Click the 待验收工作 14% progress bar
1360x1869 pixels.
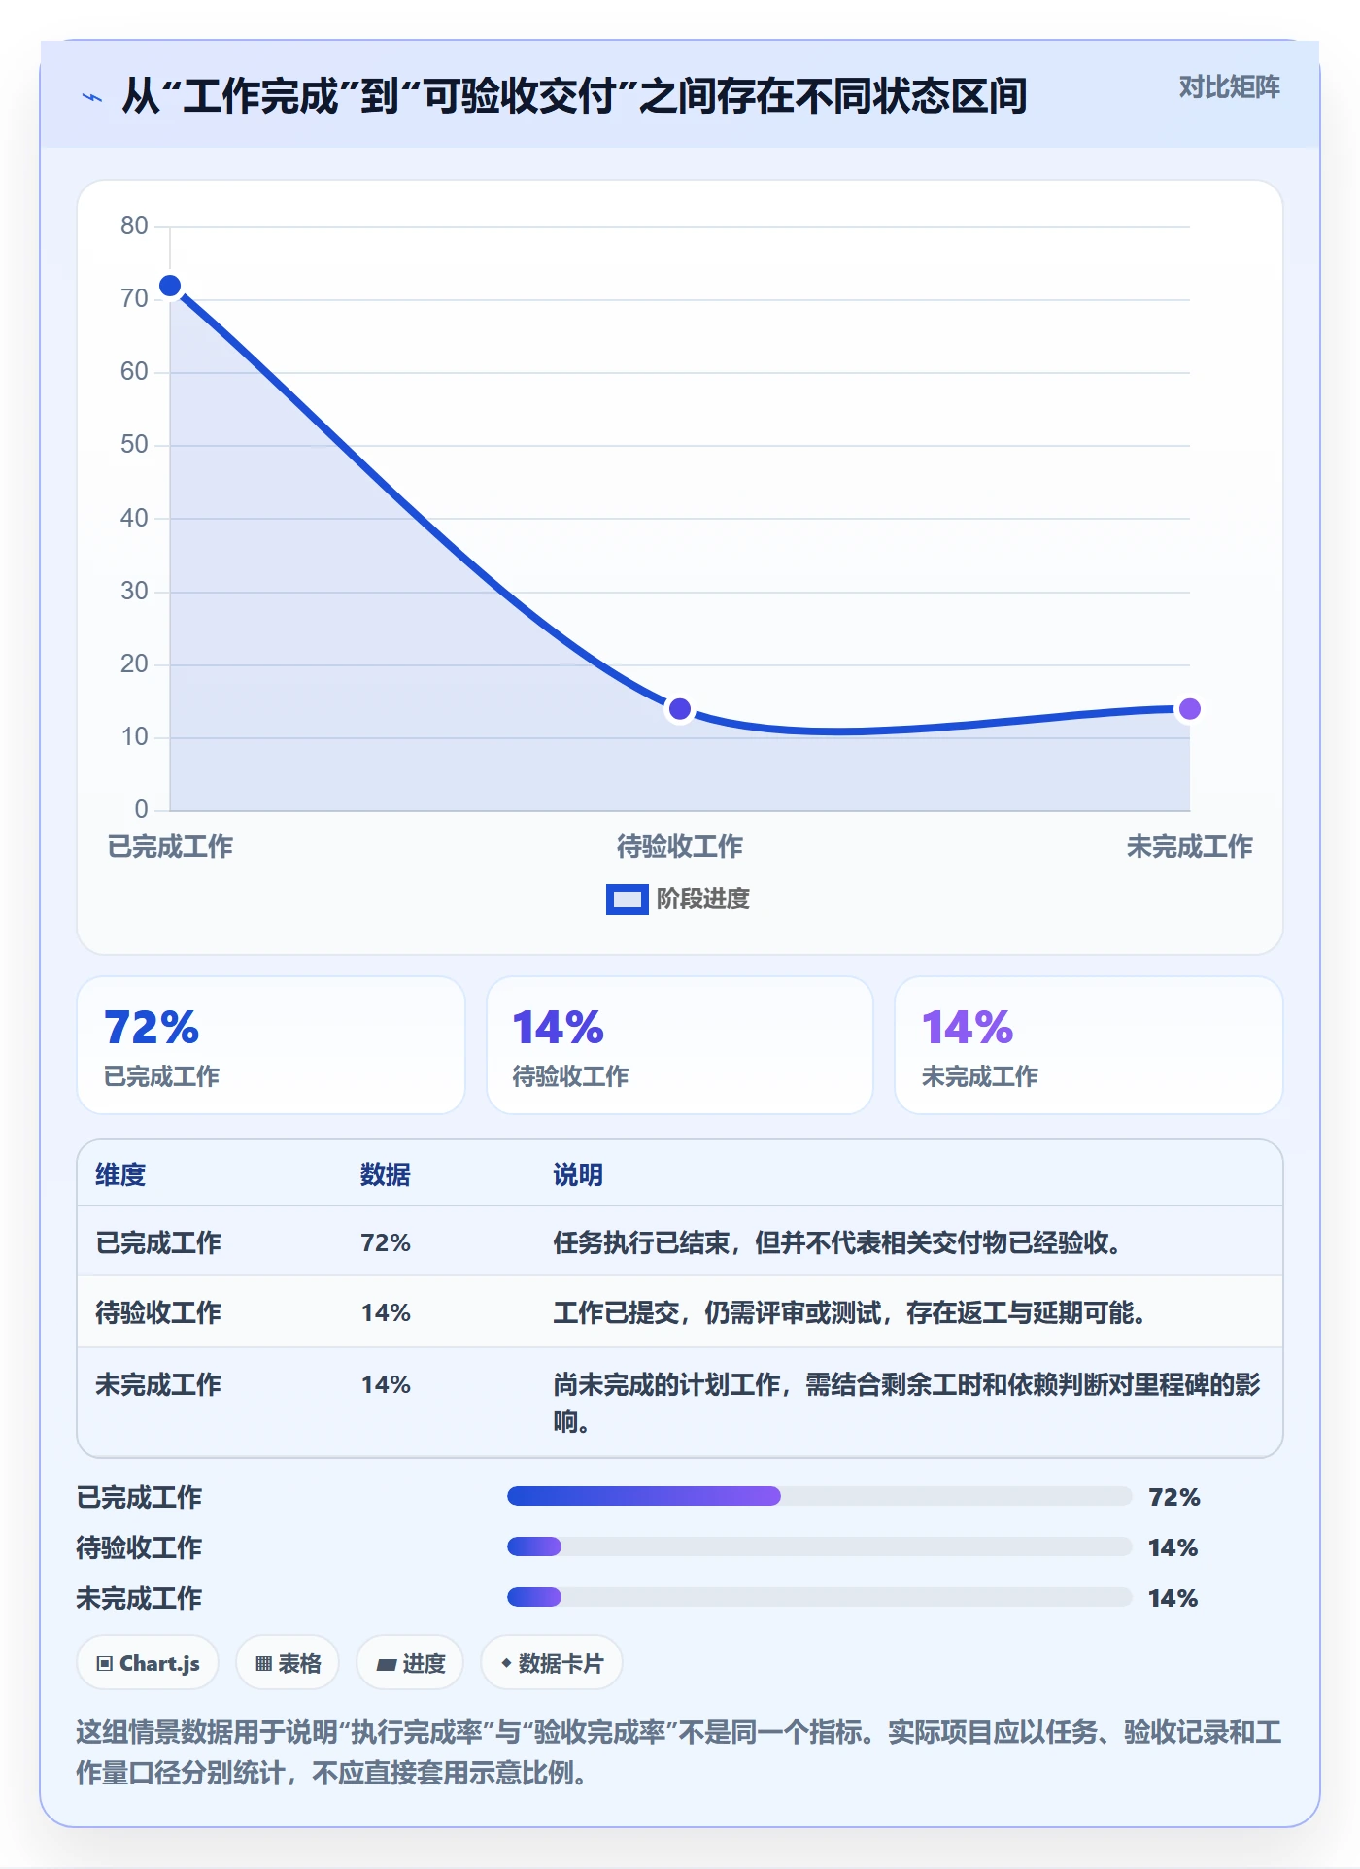(x=819, y=1546)
